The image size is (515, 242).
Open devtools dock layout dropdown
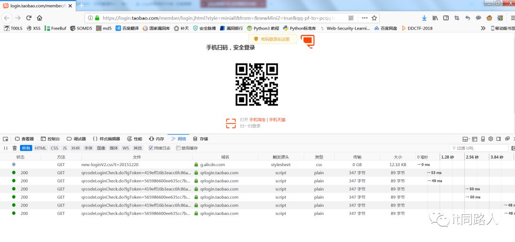click(466, 139)
